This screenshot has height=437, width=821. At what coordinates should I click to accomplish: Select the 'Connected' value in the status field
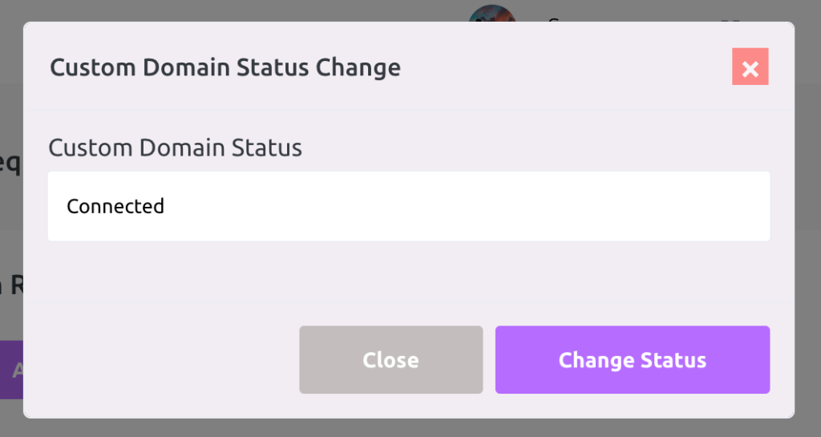pyautogui.click(x=115, y=206)
